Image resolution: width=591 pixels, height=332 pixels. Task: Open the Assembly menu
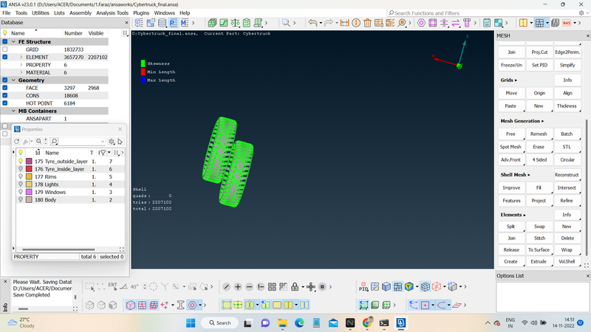coord(81,13)
